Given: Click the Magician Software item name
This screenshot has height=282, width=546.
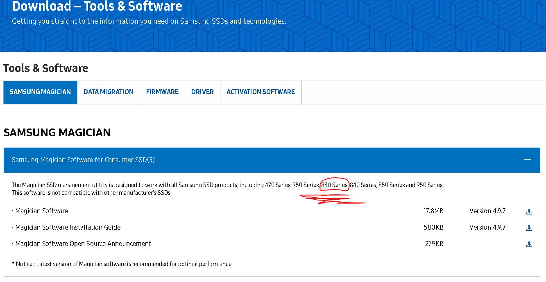Looking at the screenshot, I should (41, 211).
